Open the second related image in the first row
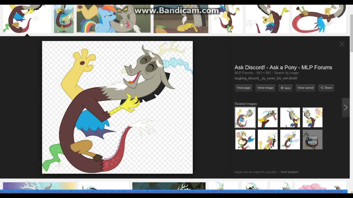The image size is (353, 198). pos(268,117)
